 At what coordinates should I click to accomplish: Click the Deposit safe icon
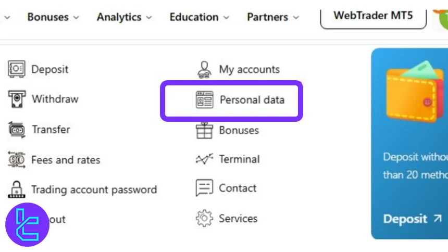pyautogui.click(x=17, y=69)
